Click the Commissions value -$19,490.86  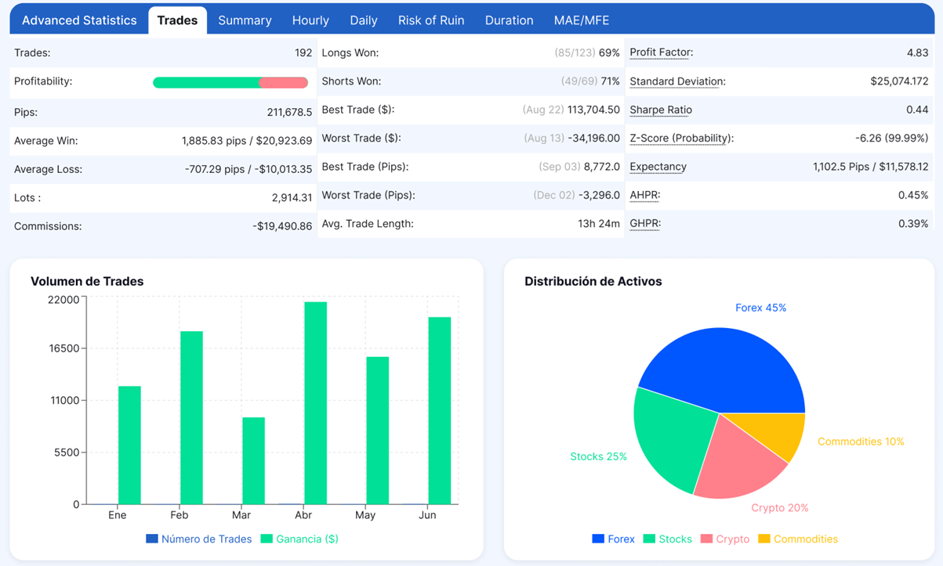282,226
